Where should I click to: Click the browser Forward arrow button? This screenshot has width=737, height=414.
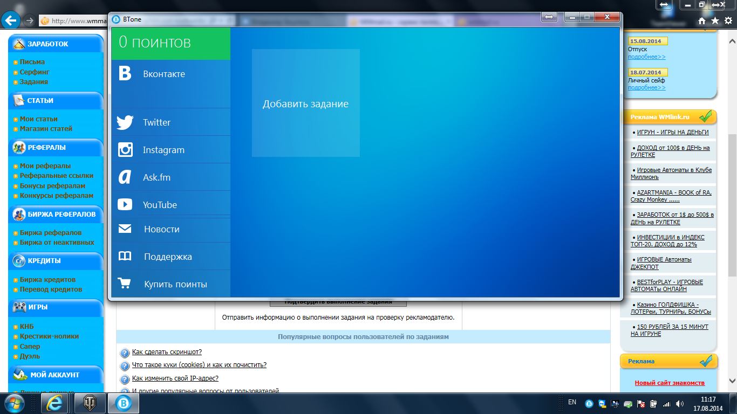30,21
